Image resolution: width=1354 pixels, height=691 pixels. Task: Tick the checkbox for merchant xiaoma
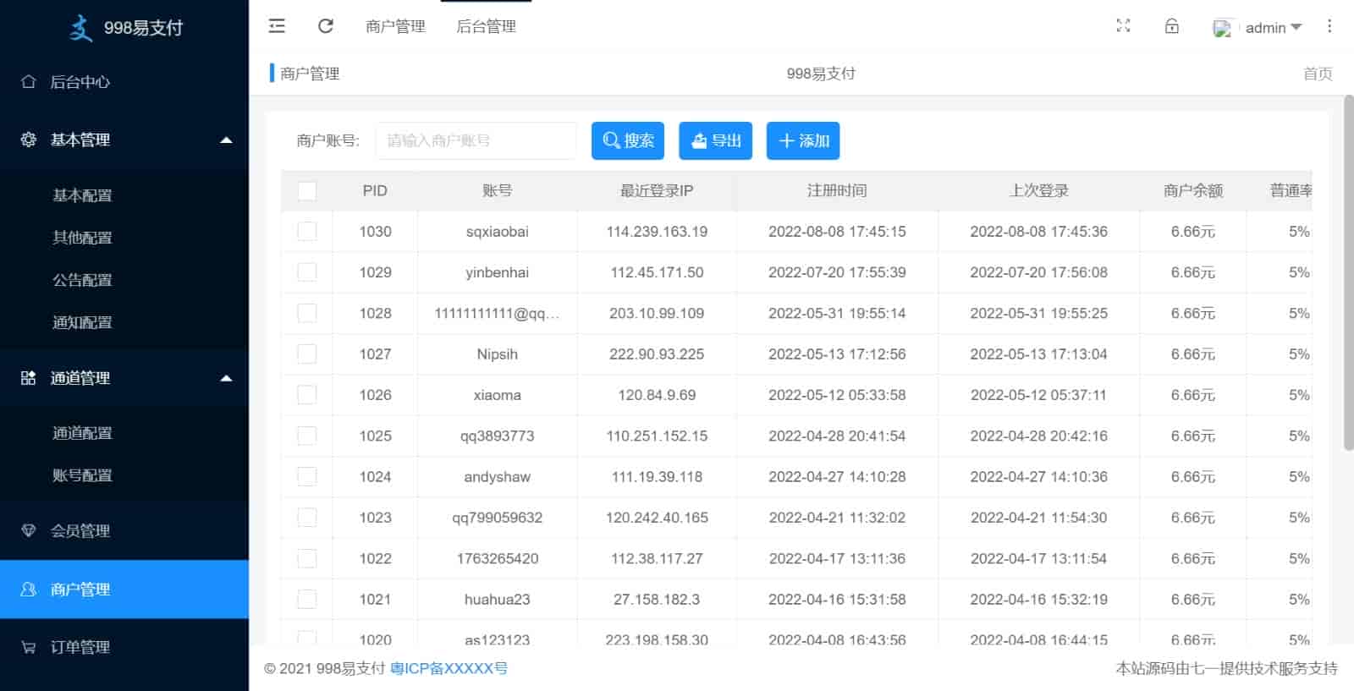(307, 395)
